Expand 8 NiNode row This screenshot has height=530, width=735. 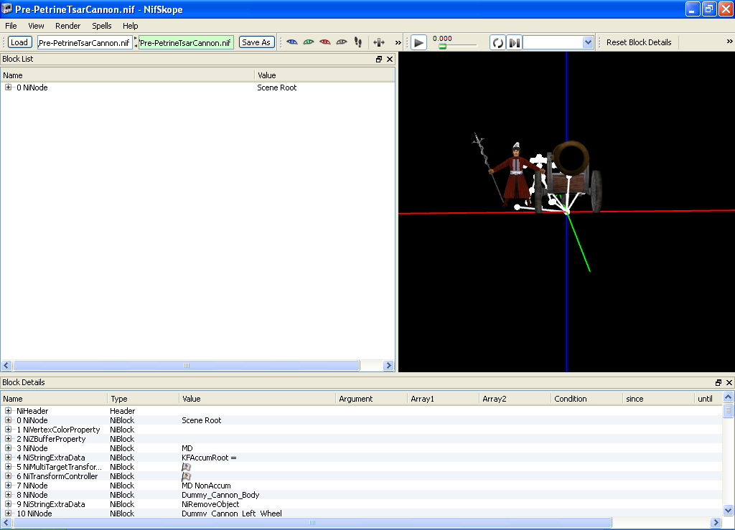[x=9, y=494]
